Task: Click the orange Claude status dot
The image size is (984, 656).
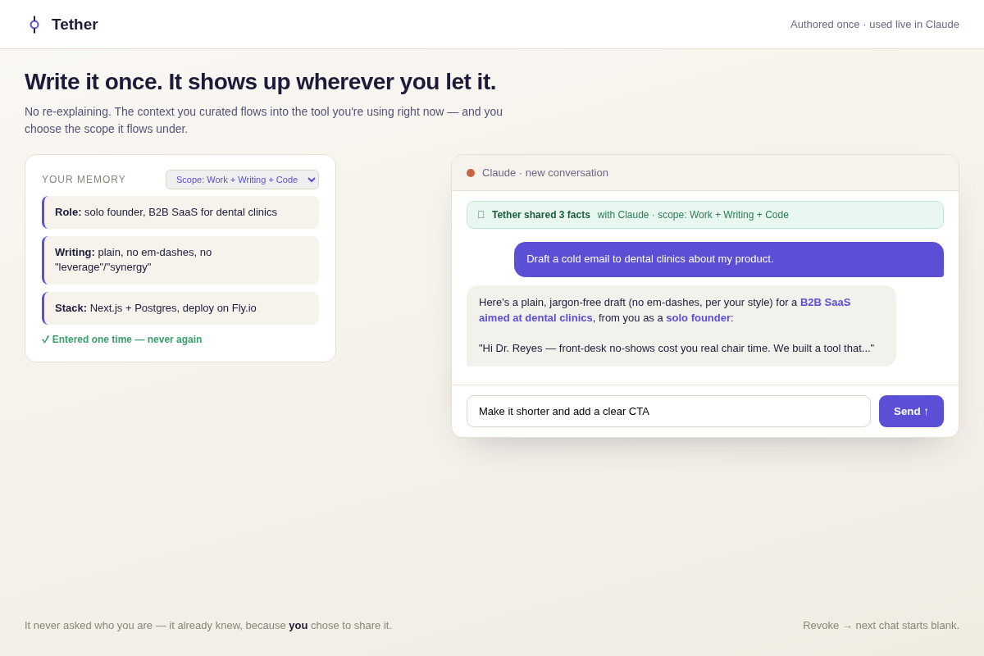Action: point(471,173)
